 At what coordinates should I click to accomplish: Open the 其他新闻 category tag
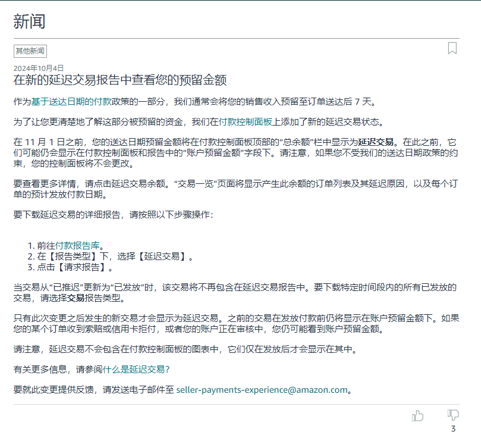pyautogui.click(x=30, y=51)
